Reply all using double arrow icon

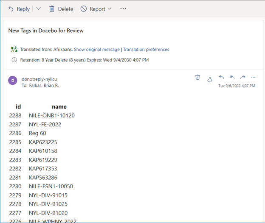(x=232, y=77)
